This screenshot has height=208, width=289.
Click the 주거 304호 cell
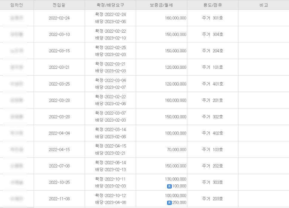coord(212,34)
